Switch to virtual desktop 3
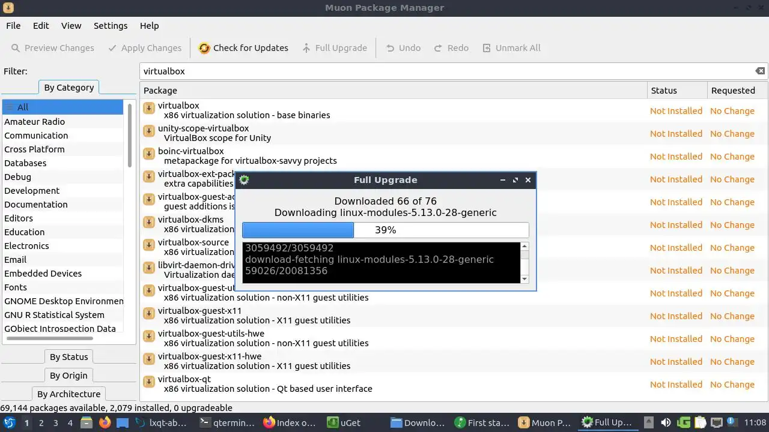Viewport: 769px width, 432px height. coord(55,422)
